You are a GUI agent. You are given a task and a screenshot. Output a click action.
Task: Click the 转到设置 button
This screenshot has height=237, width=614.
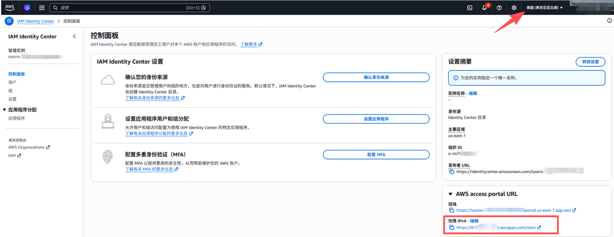pyautogui.click(x=590, y=62)
